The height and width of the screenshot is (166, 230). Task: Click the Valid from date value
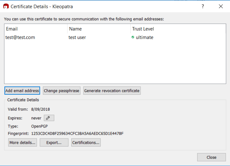pyautogui.click(x=40, y=109)
